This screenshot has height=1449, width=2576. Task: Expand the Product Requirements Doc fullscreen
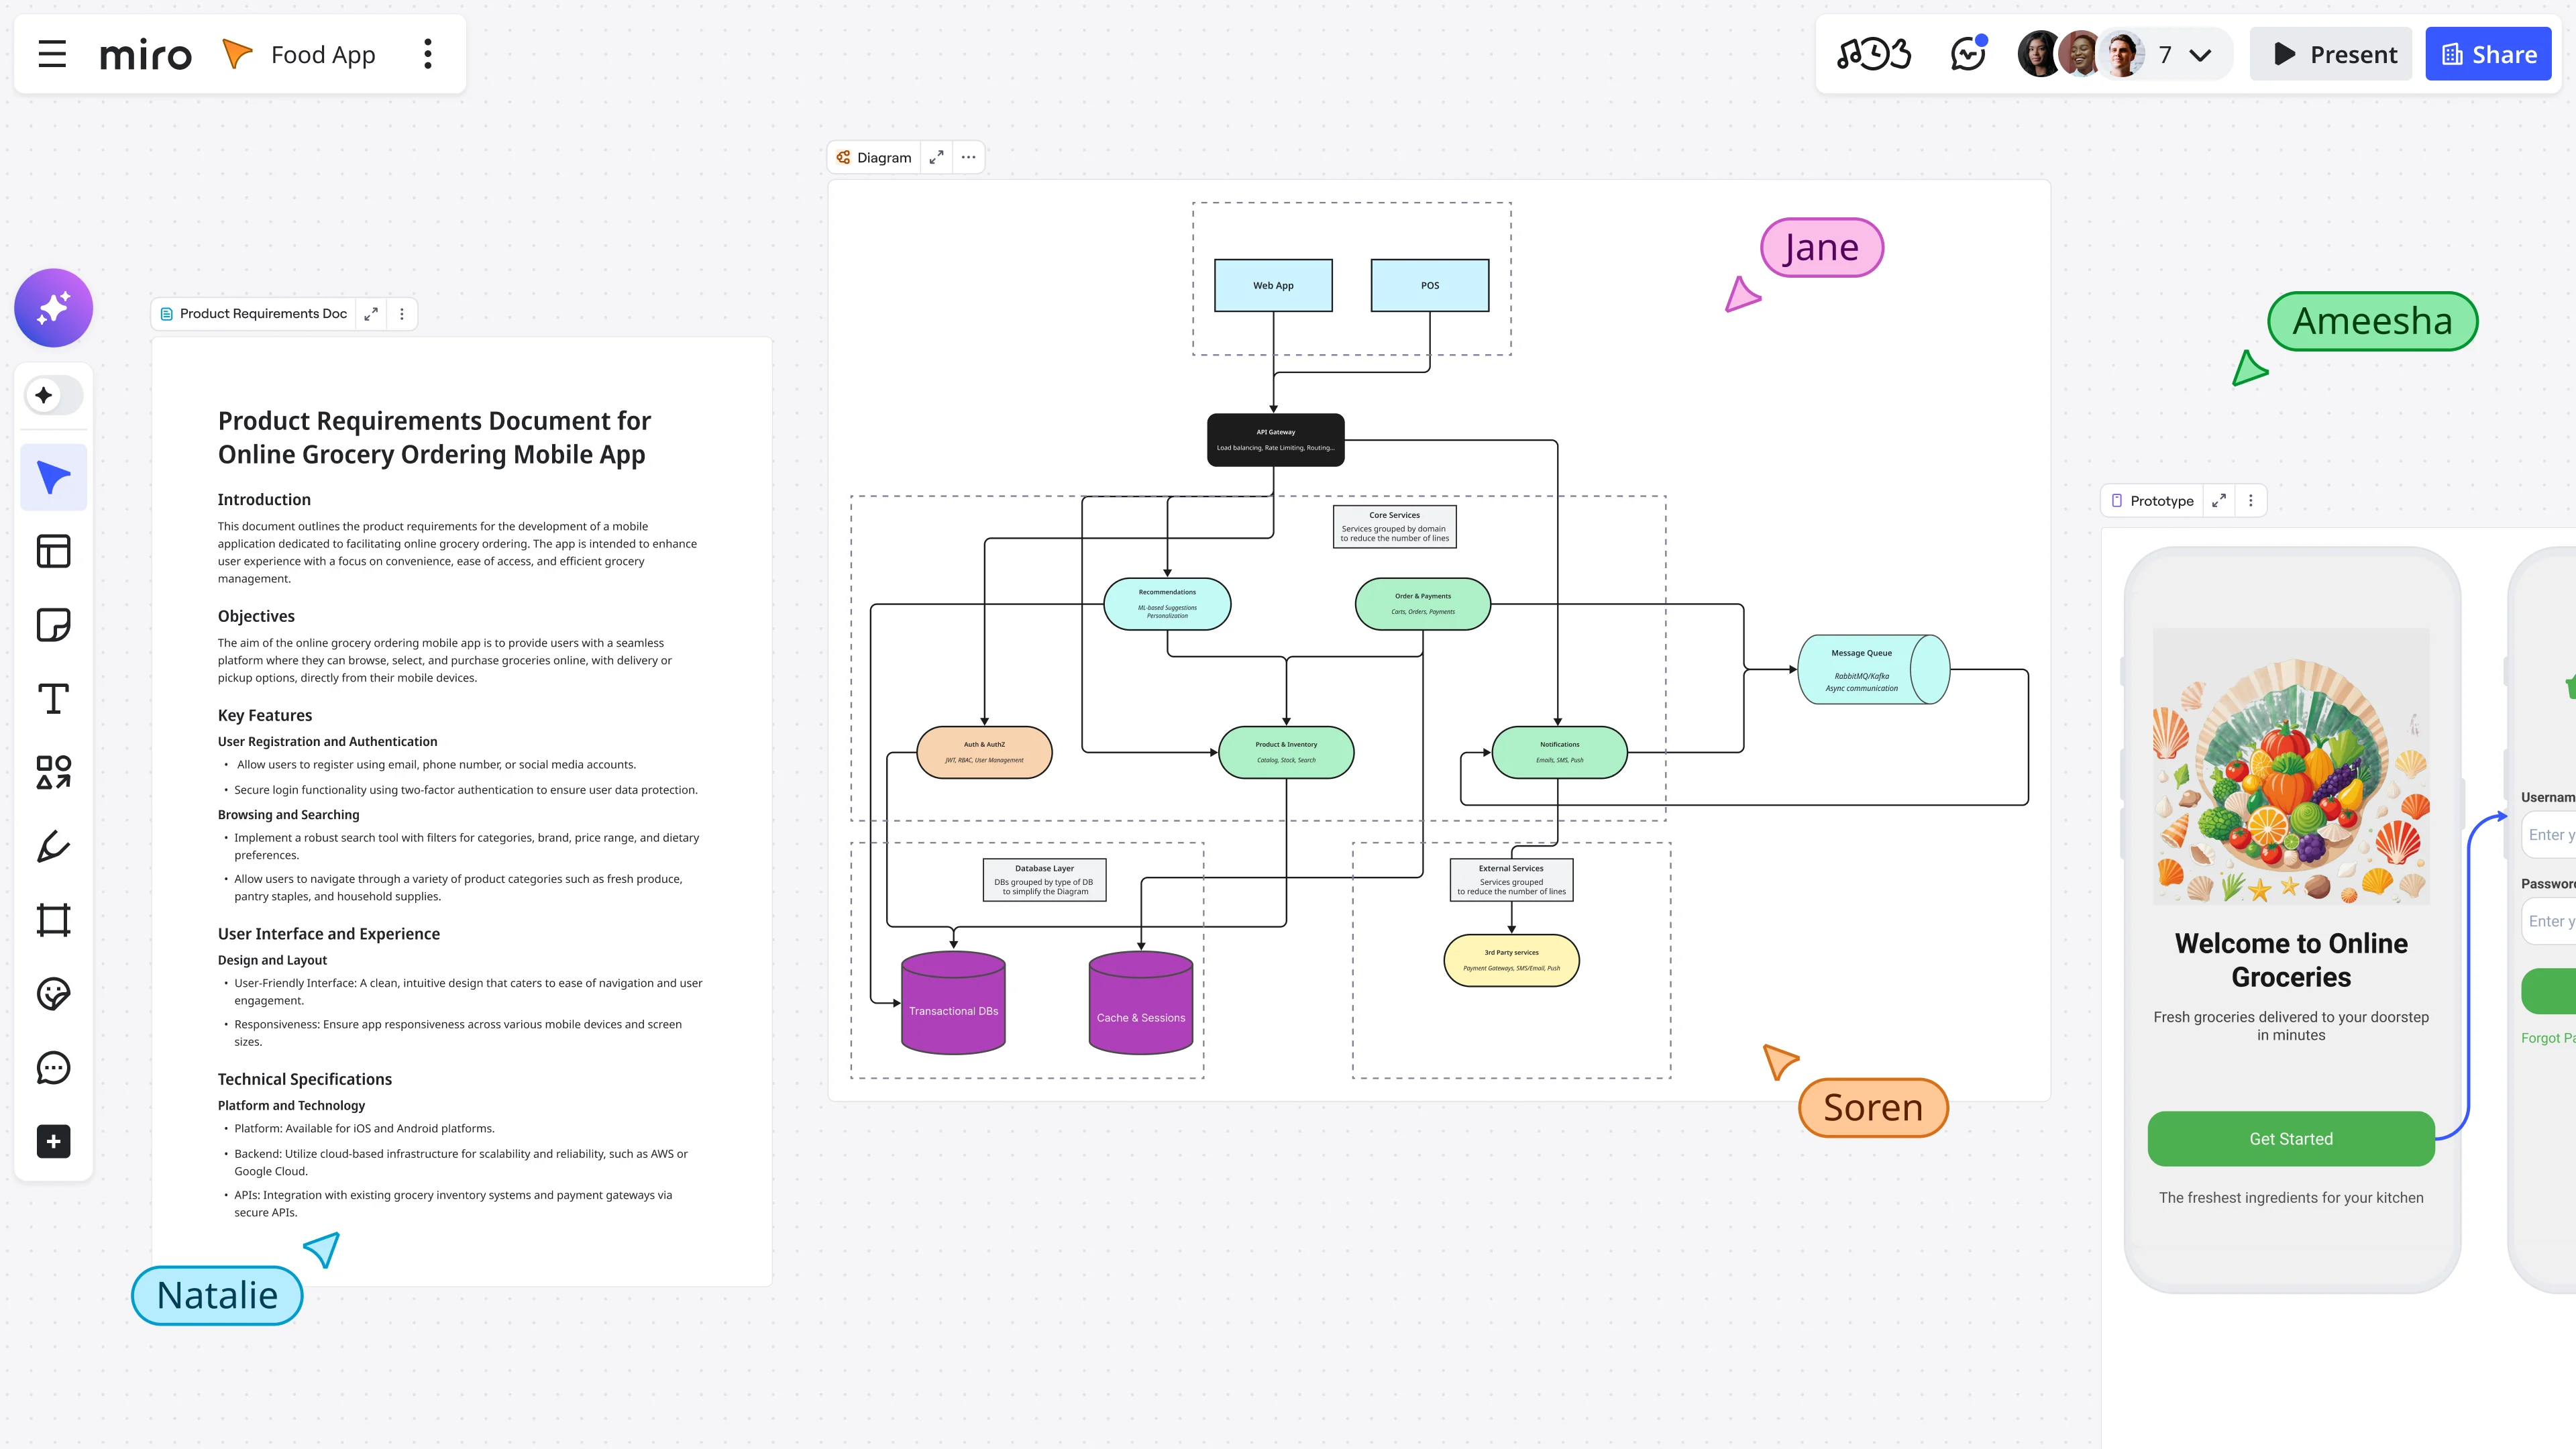371,314
